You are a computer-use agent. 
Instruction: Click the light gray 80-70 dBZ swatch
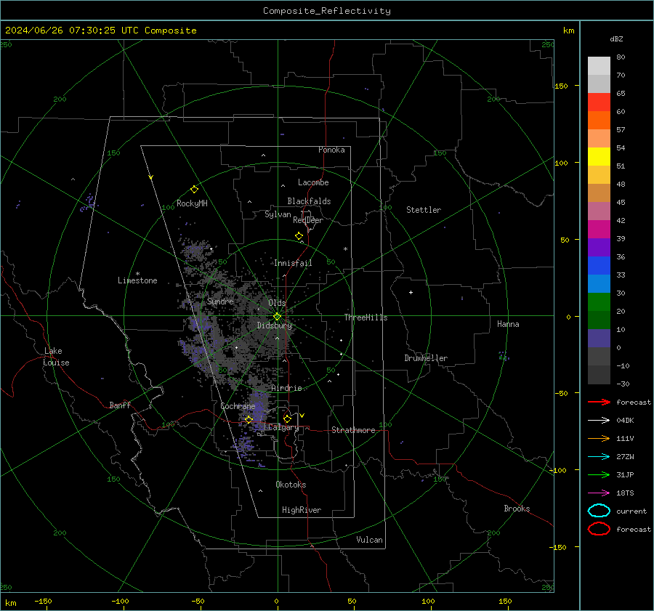(x=599, y=66)
